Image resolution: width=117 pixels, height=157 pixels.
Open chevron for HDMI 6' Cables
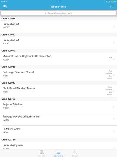pyautogui.click(x=114, y=131)
